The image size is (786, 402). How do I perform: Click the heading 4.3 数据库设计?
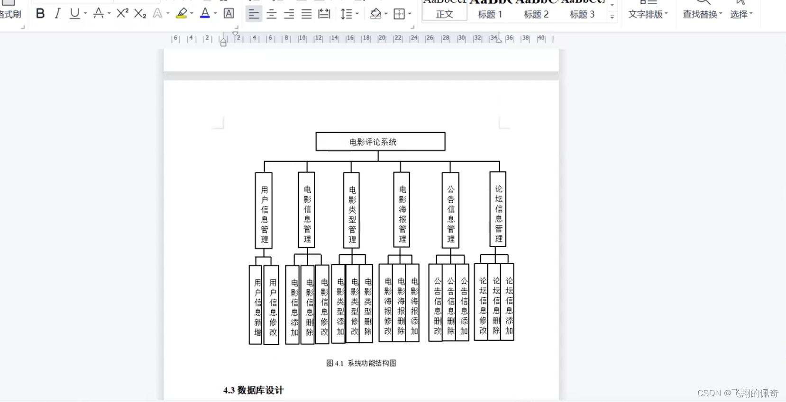253,390
